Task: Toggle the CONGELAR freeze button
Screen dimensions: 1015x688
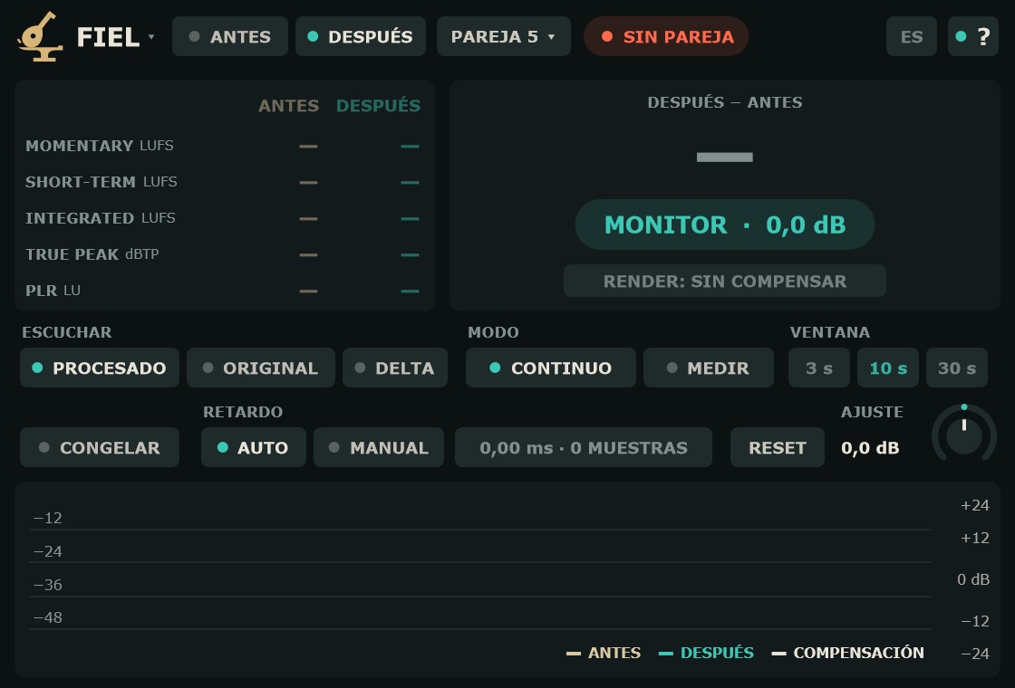Action: tap(100, 447)
